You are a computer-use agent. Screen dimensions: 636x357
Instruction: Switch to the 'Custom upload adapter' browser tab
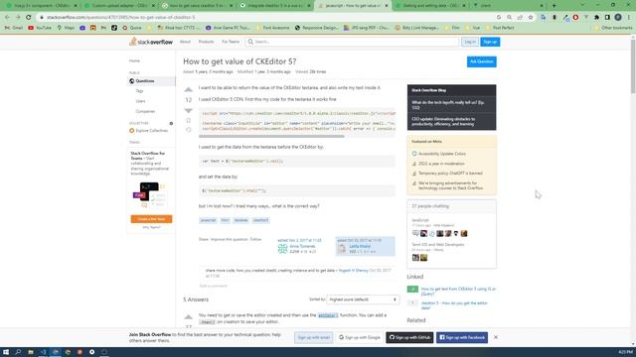(119, 6)
